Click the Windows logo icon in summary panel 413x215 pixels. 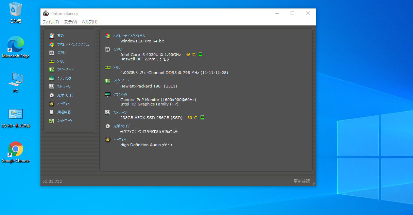tap(108, 36)
